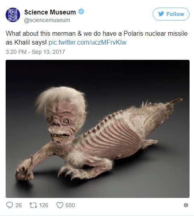Follow the Science Museum account
This screenshot has width=194, height=216.
[171, 14]
